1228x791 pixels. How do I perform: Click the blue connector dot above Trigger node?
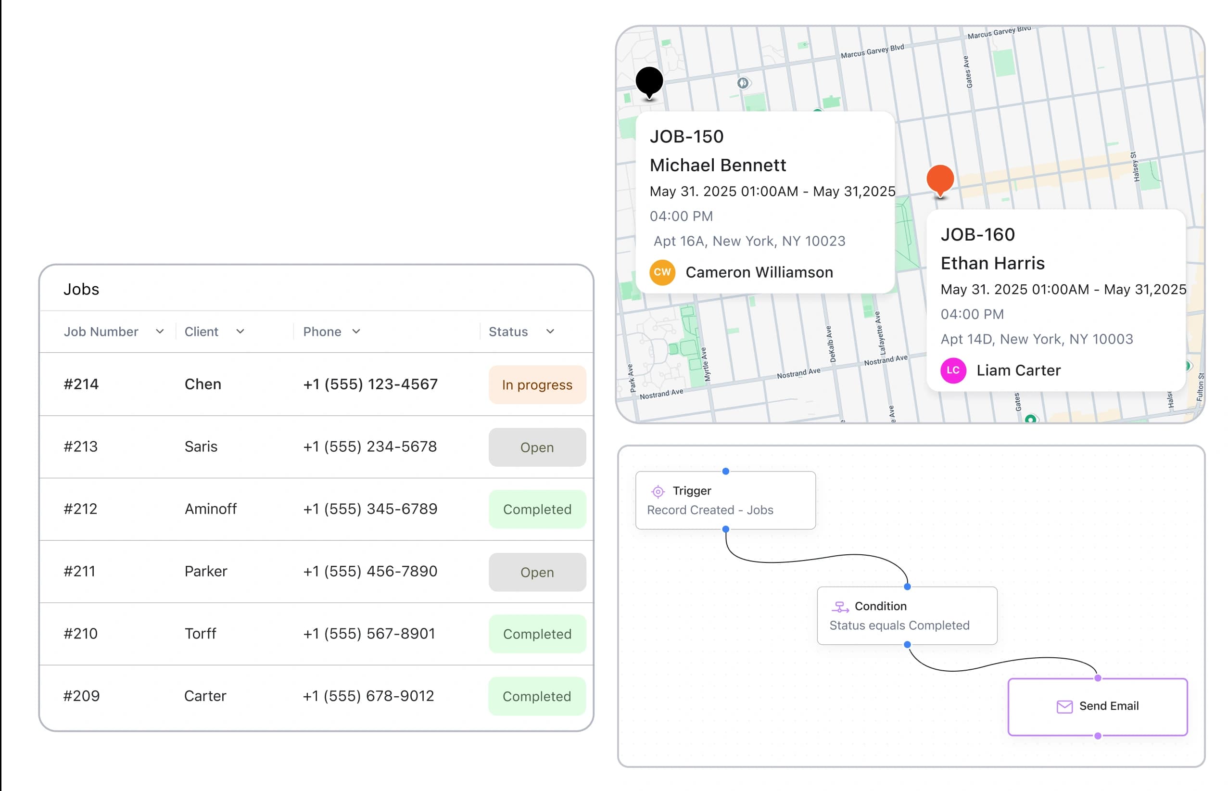click(x=725, y=472)
